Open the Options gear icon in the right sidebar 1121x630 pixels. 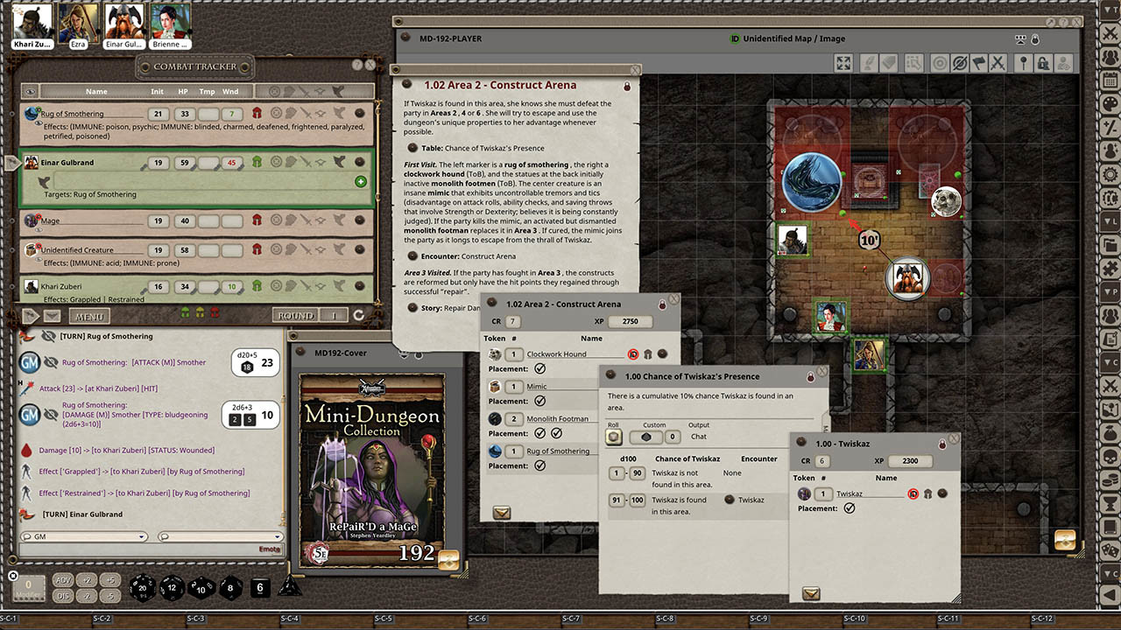click(1109, 173)
